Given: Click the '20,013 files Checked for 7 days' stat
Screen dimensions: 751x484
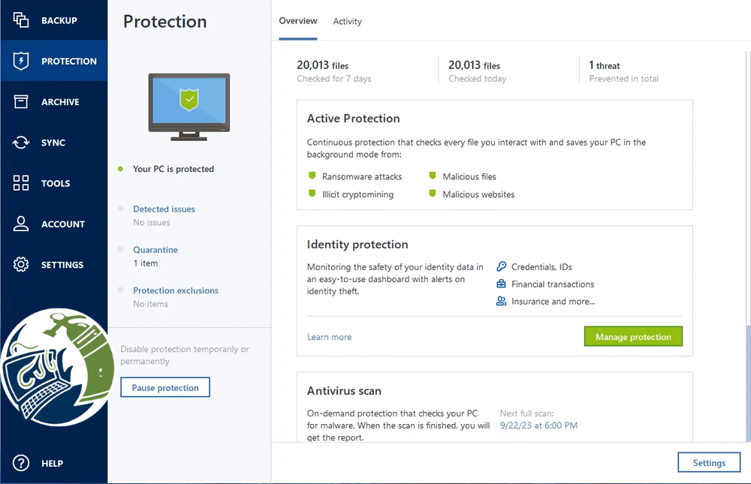Looking at the screenshot, I should point(334,71).
